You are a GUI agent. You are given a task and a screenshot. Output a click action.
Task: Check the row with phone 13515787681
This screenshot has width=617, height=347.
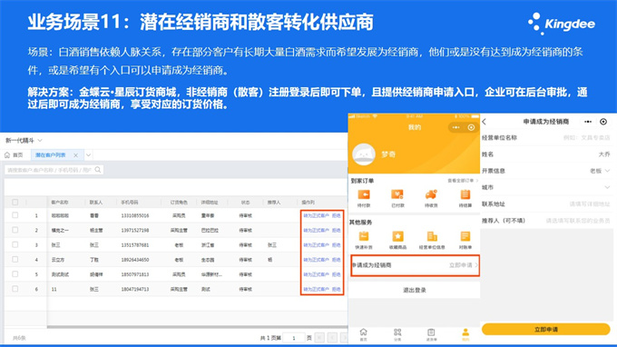tap(15, 244)
